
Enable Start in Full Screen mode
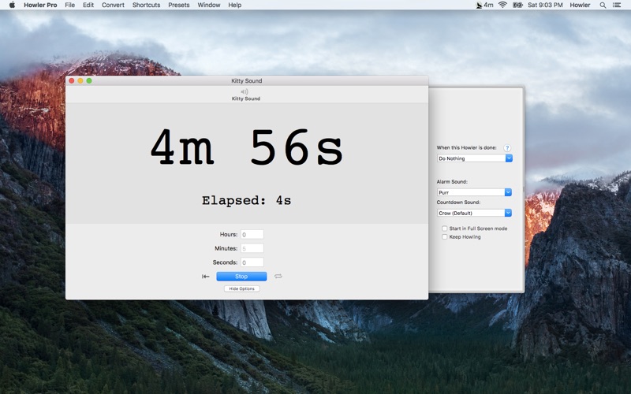pos(445,229)
